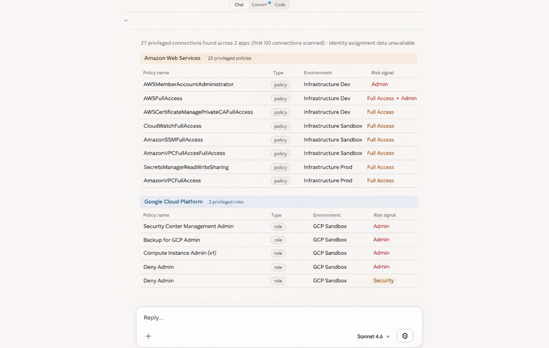Click the Admin risk signal for AWSMemberAccountAdministrator
Viewport: 549px width, 348px height.
380,84
